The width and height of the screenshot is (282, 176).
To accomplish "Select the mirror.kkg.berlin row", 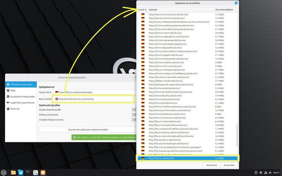I will [x=187, y=48].
